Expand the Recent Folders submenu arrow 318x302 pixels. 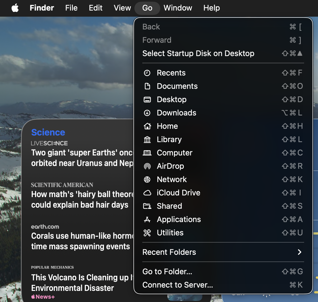tap(299, 252)
